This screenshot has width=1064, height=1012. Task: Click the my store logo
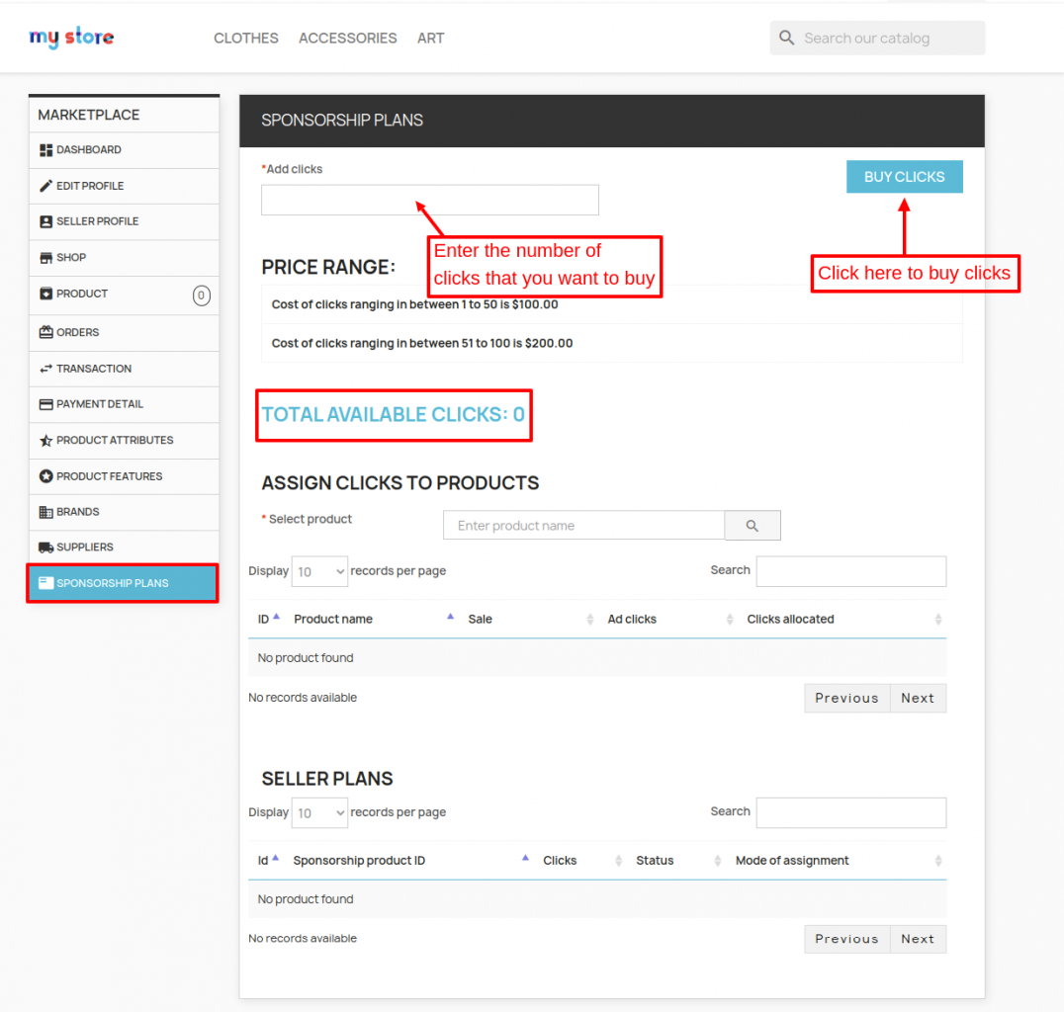click(x=71, y=38)
